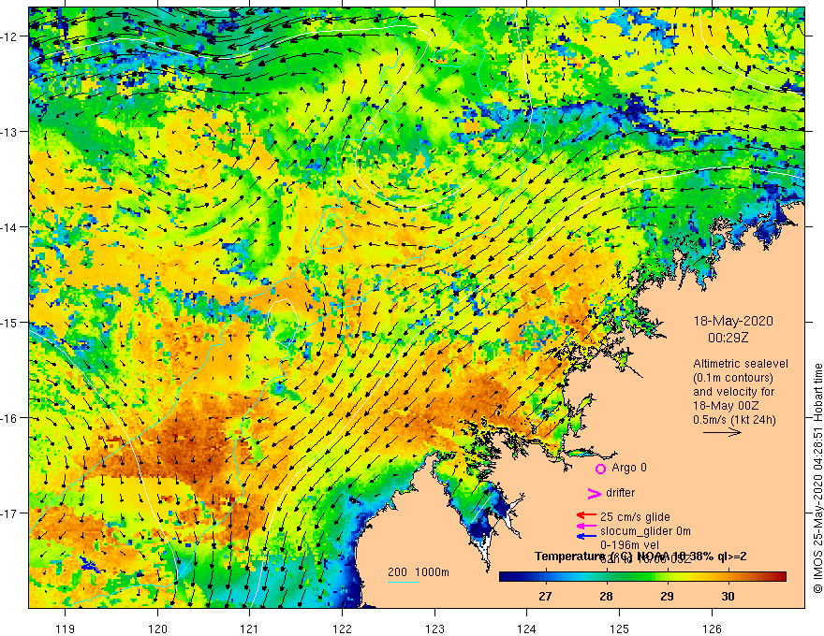Screen dimensions: 824x636
Task: Click the 'drifter' legend label
Action: point(620,493)
